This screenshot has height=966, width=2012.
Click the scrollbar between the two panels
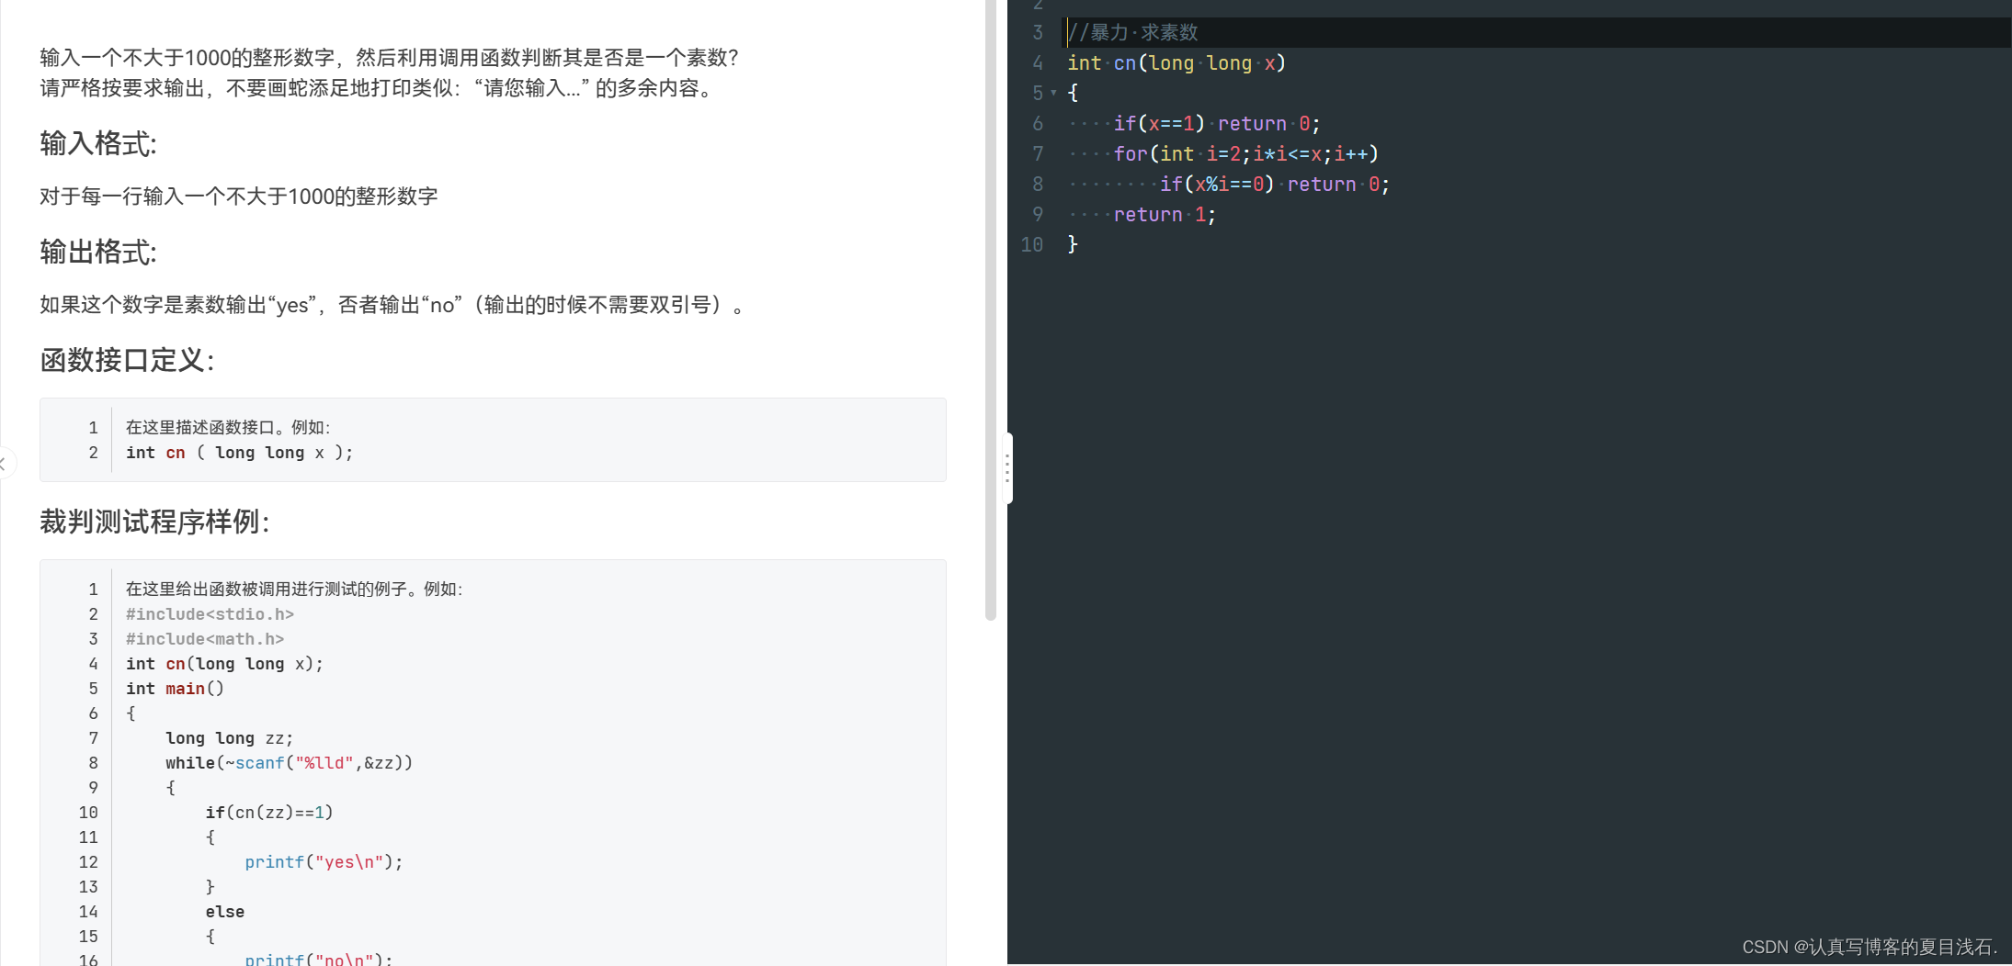coord(991,312)
